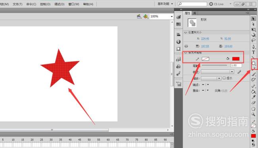
Task: Open the Code Snippets dock icon
Action: [179, 59]
